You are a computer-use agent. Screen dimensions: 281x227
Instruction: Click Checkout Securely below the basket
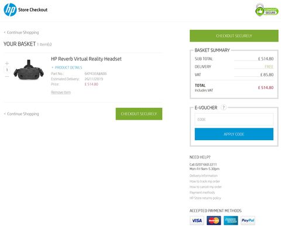[139, 114]
